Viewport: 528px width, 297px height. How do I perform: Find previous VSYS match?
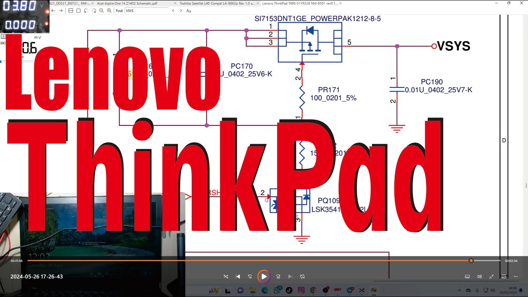[x=173, y=11]
